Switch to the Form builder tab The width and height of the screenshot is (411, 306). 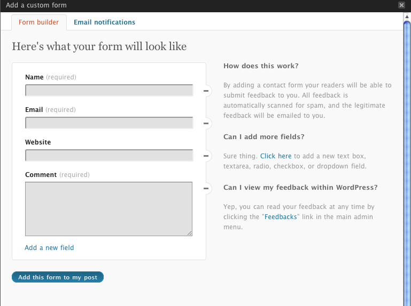click(38, 22)
